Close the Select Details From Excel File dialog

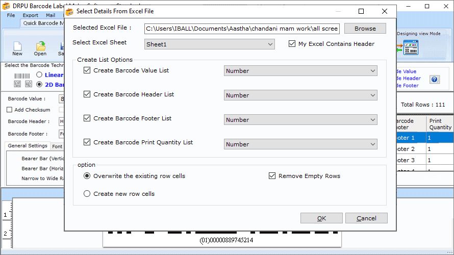(x=385, y=11)
